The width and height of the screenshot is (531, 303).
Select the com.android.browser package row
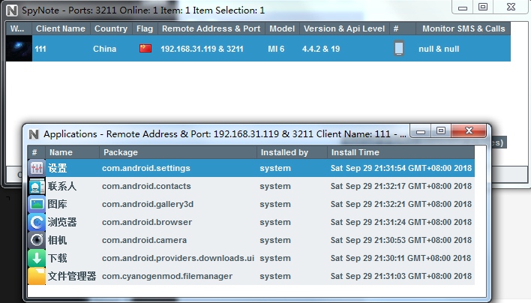(251, 222)
